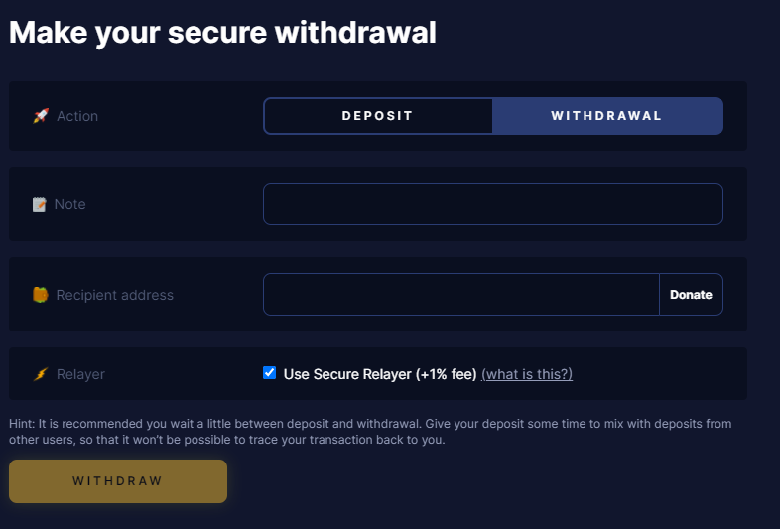This screenshot has width=780, height=529.
Task: Select the WITHDRAWAL tab
Action: pos(607,116)
